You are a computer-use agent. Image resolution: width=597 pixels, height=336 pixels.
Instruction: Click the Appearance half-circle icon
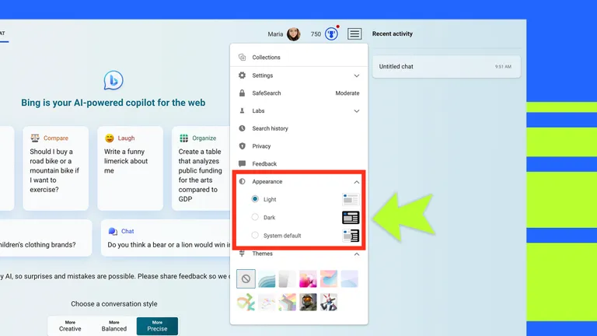[243, 181]
